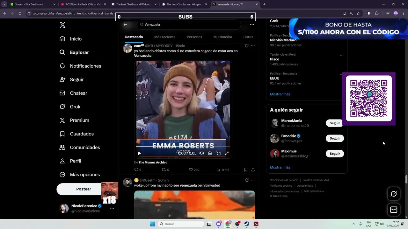Open Grok from the sidebar

(x=70, y=107)
